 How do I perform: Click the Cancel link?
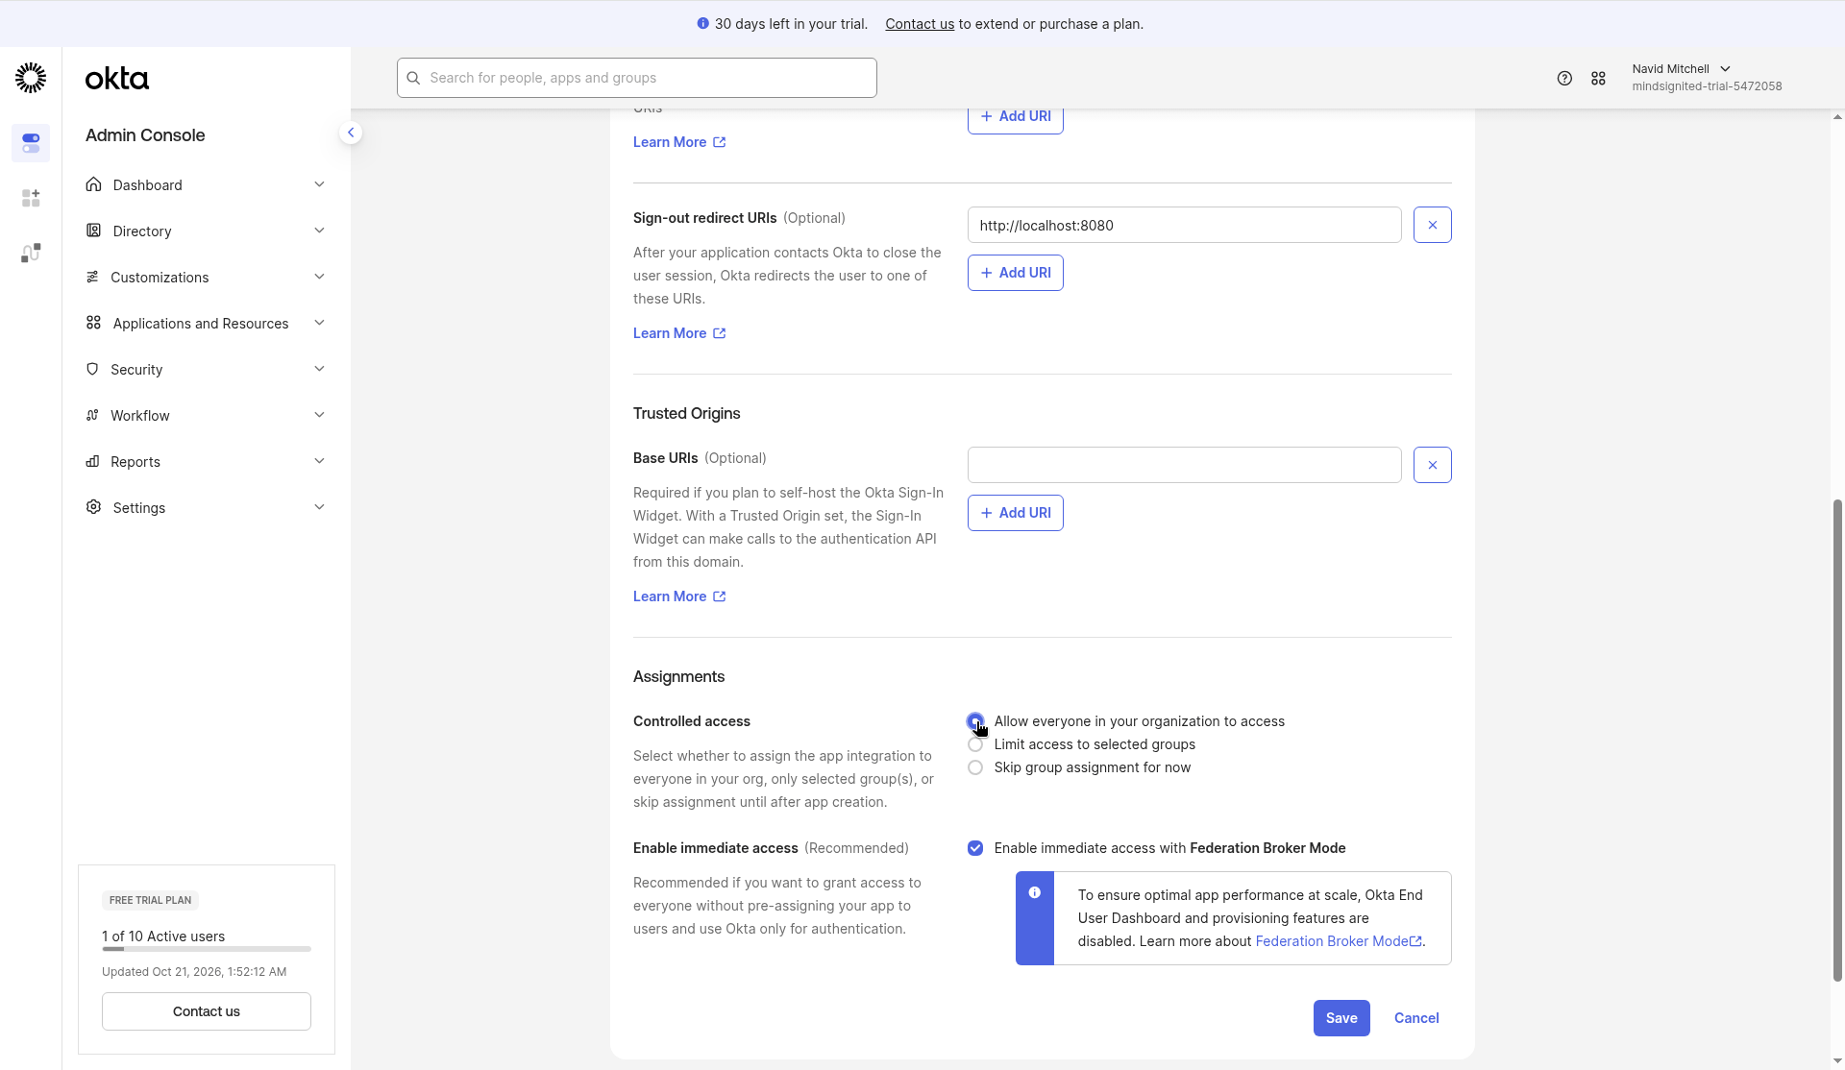tap(1416, 1018)
